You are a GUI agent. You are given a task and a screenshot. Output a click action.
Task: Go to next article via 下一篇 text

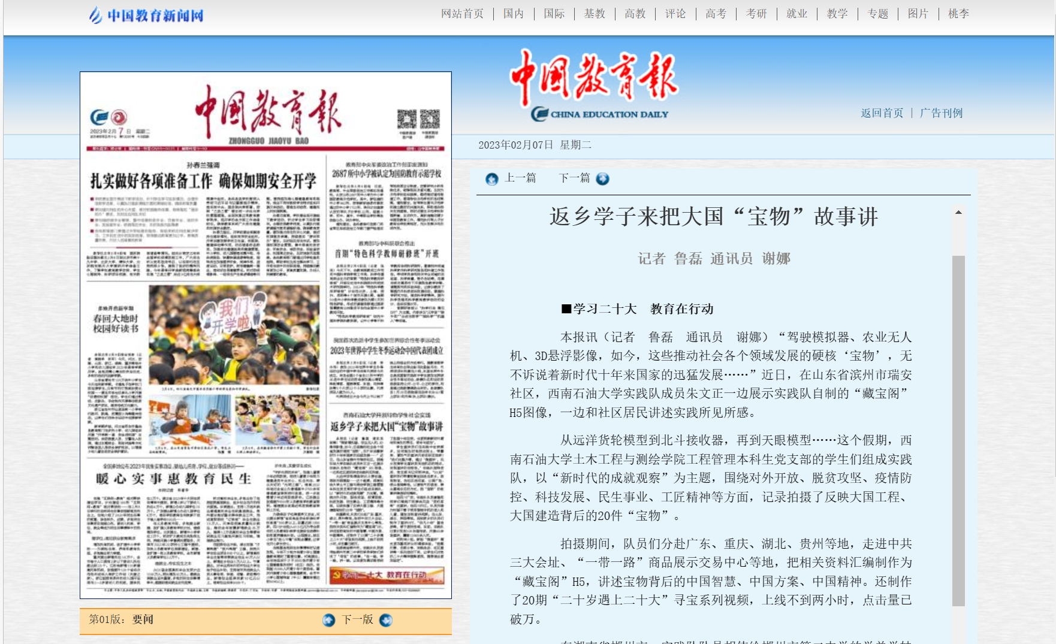click(574, 178)
